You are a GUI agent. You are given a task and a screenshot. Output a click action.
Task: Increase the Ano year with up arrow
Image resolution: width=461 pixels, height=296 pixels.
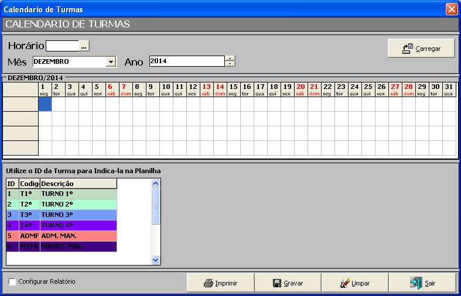[x=230, y=58]
